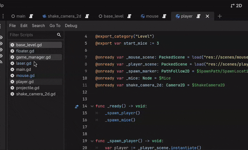
Task: Open floater.gd in the script list
Action: point(36,51)
